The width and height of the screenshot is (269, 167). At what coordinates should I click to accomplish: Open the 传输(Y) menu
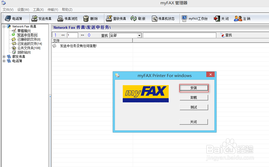pyautogui.click(x=52, y=9)
